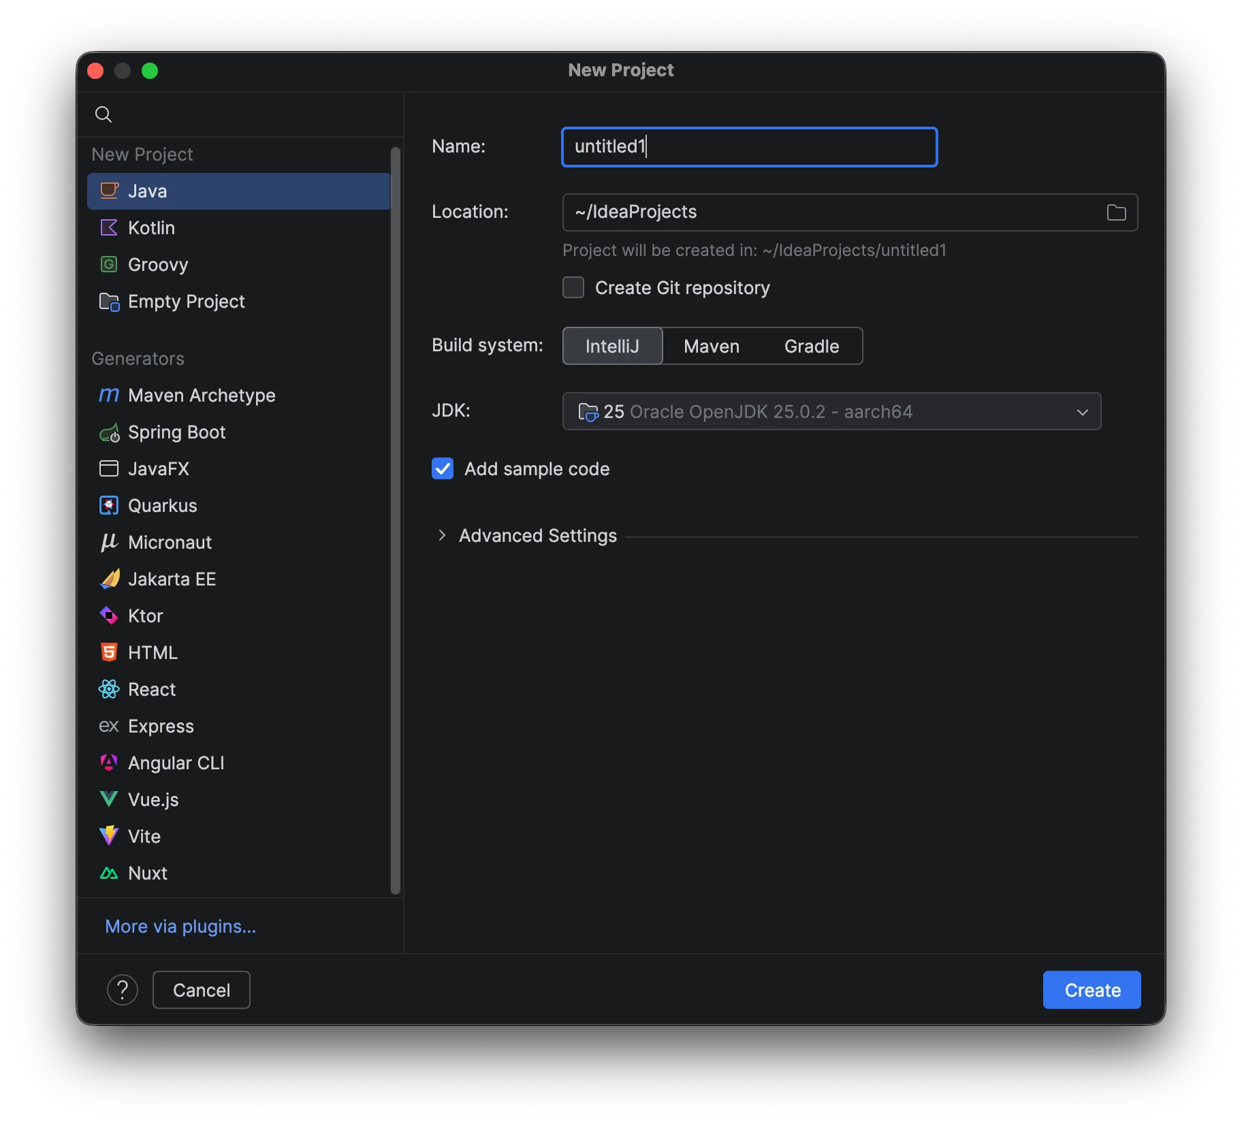
Task: Select the Maven build system option
Action: 711,346
